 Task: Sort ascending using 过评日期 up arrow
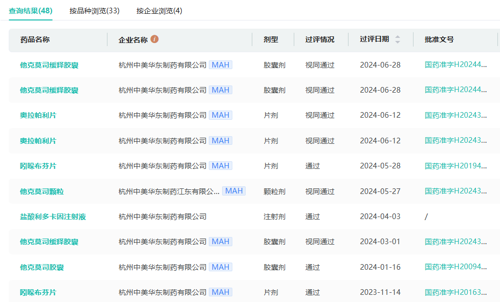point(398,37)
